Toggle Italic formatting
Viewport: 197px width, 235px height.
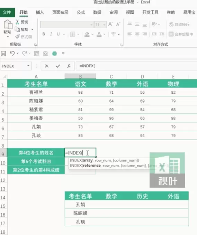51,34
